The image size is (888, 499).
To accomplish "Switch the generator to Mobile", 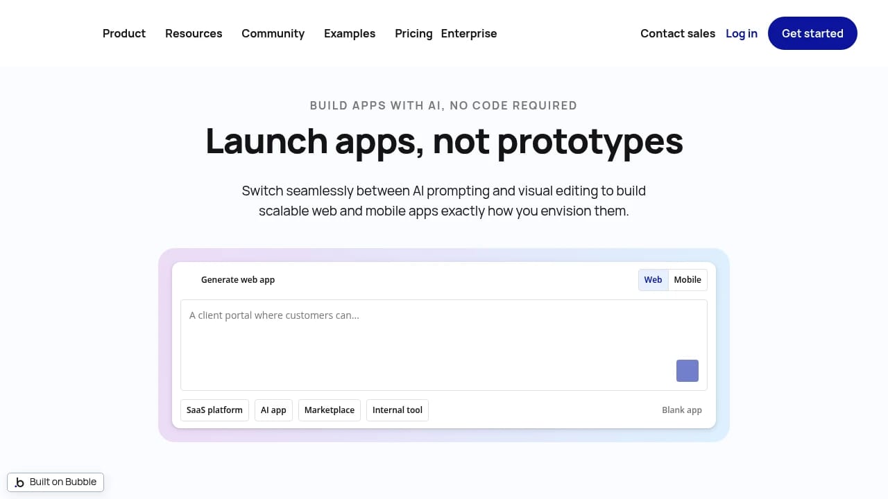I will click(x=687, y=279).
